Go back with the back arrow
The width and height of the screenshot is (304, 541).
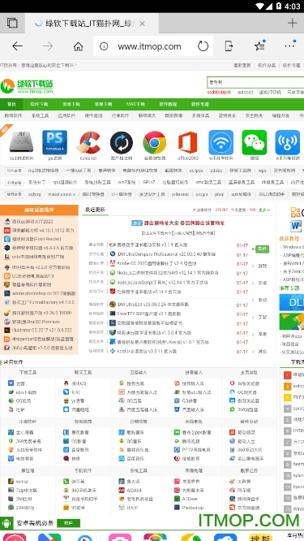click(x=17, y=45)
